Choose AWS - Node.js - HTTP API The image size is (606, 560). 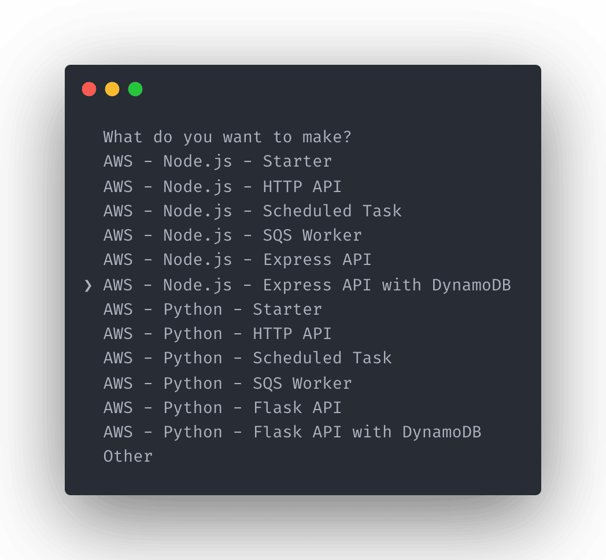[222, 187]
